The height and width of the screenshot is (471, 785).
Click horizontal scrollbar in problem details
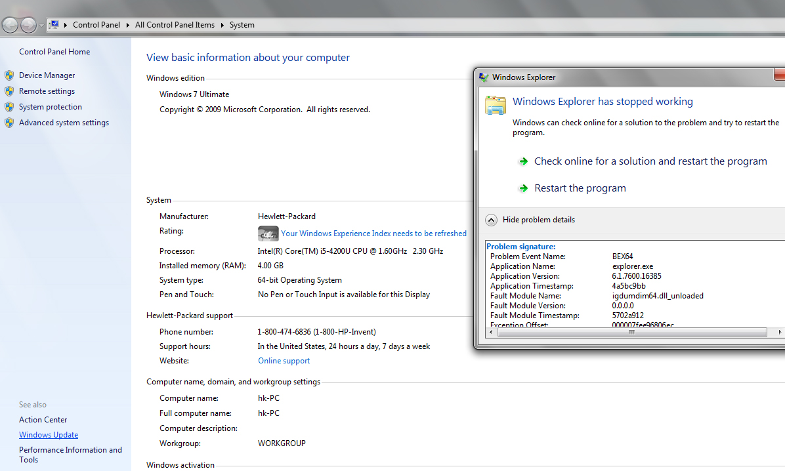click(632, 333)
